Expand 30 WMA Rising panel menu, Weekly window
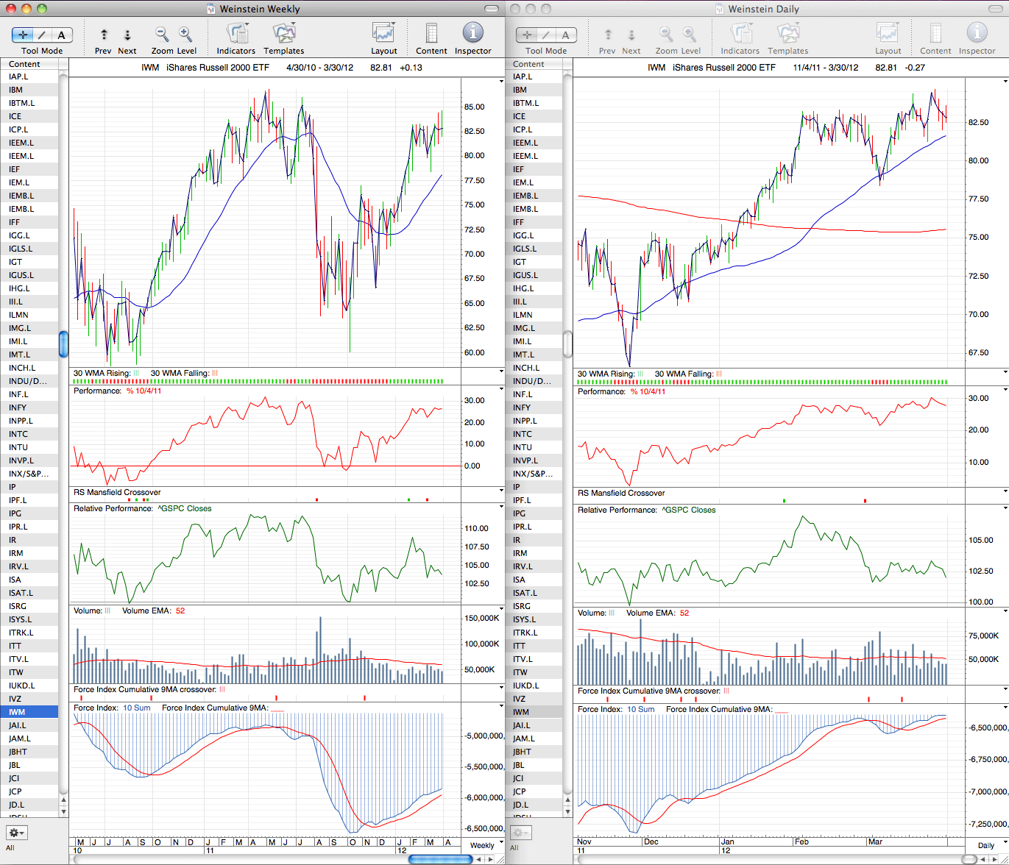1009x865 pixels. tap(501, 371)
